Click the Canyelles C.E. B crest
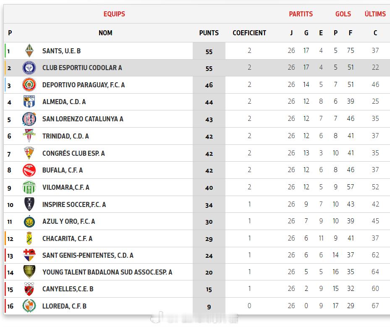The image size is (390, 327). [29, 289]
